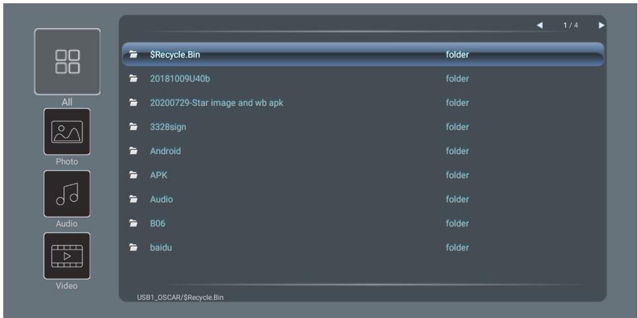Viewport: 638px width, 318px height.
Task: Click the USB1_OSCAR/$Recycle.Bin path text
Action: click(x=180, y=297)
